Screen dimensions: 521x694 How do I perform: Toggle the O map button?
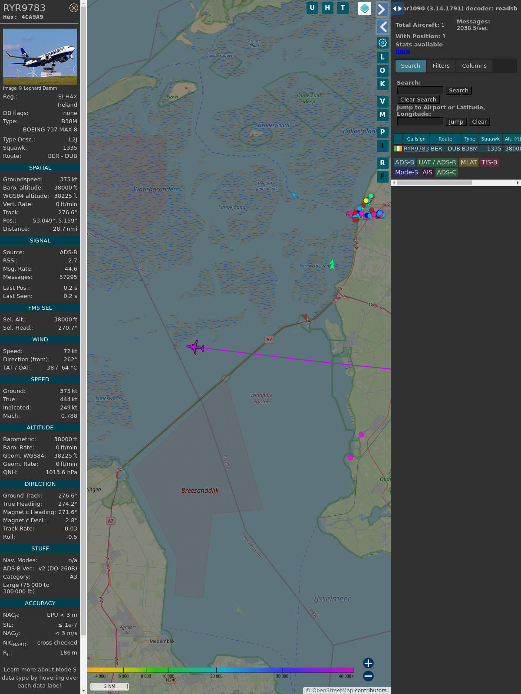click(x=383, y=71)
